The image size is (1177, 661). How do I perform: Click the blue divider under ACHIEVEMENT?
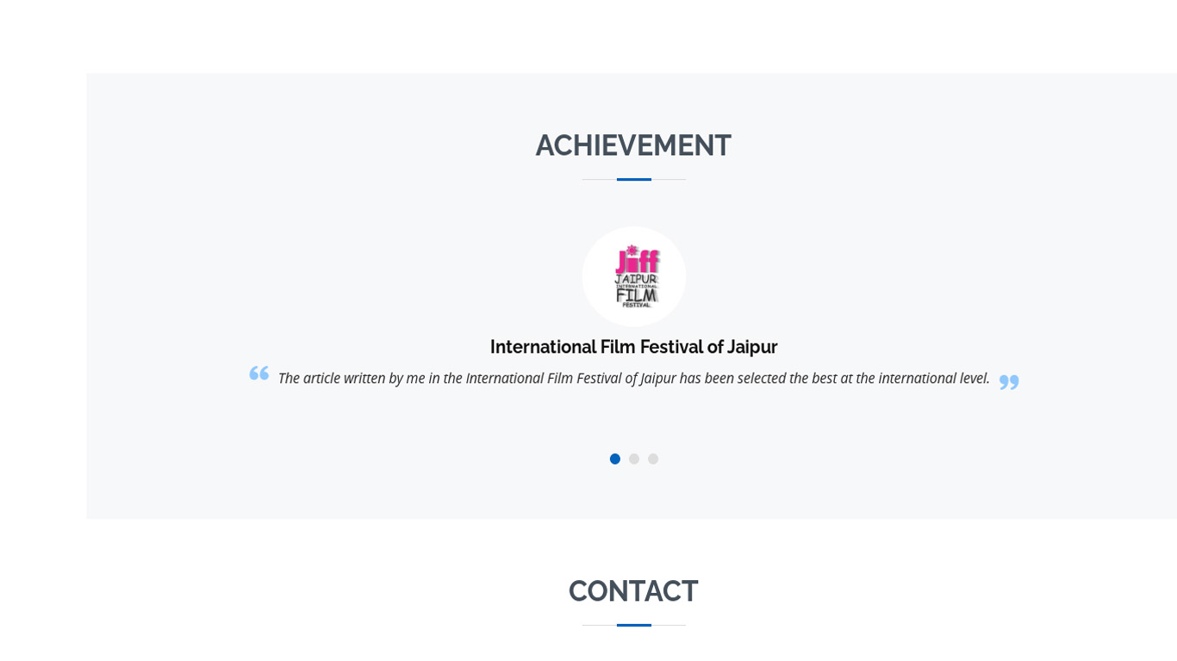[634, 179]
